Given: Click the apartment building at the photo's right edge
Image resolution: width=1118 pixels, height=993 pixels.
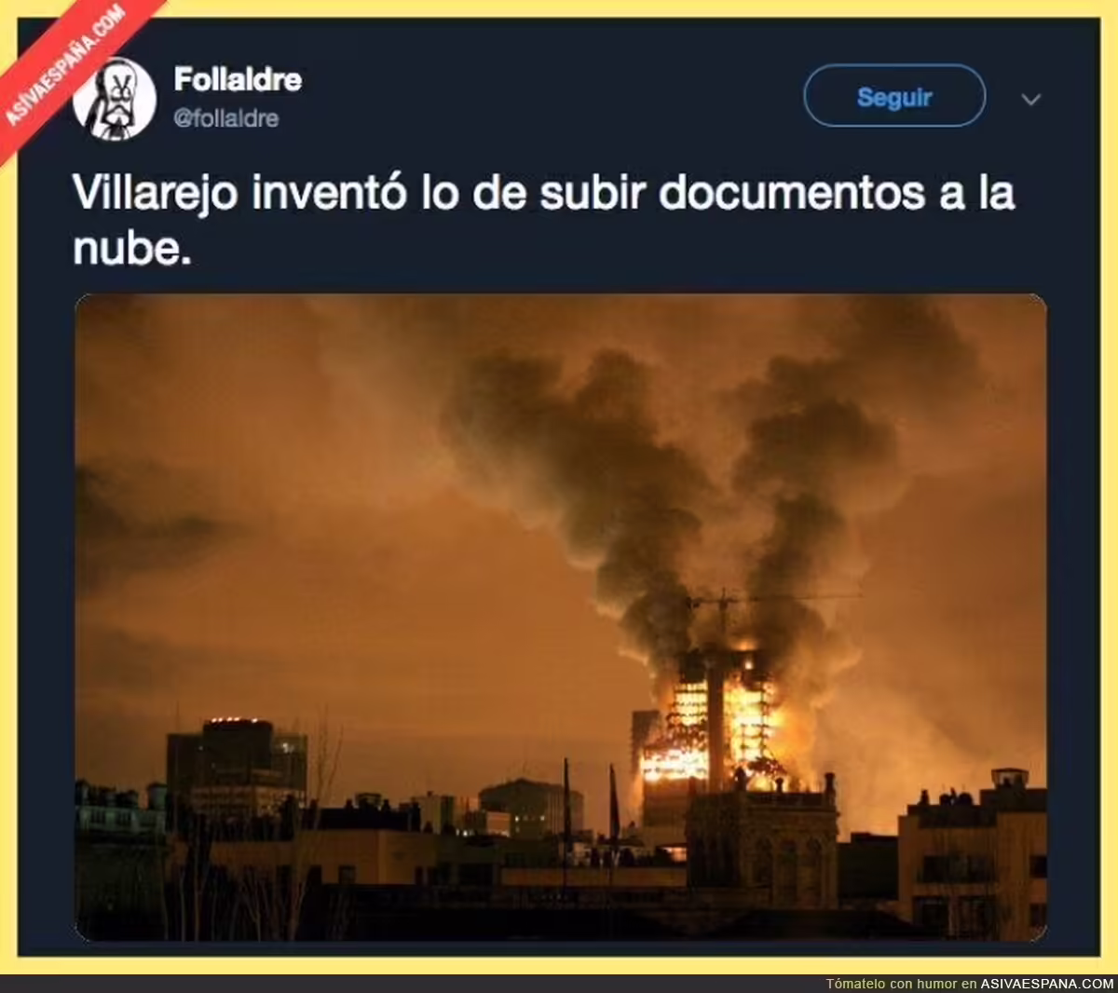Looking at the screenshot, I should point(974,852).
